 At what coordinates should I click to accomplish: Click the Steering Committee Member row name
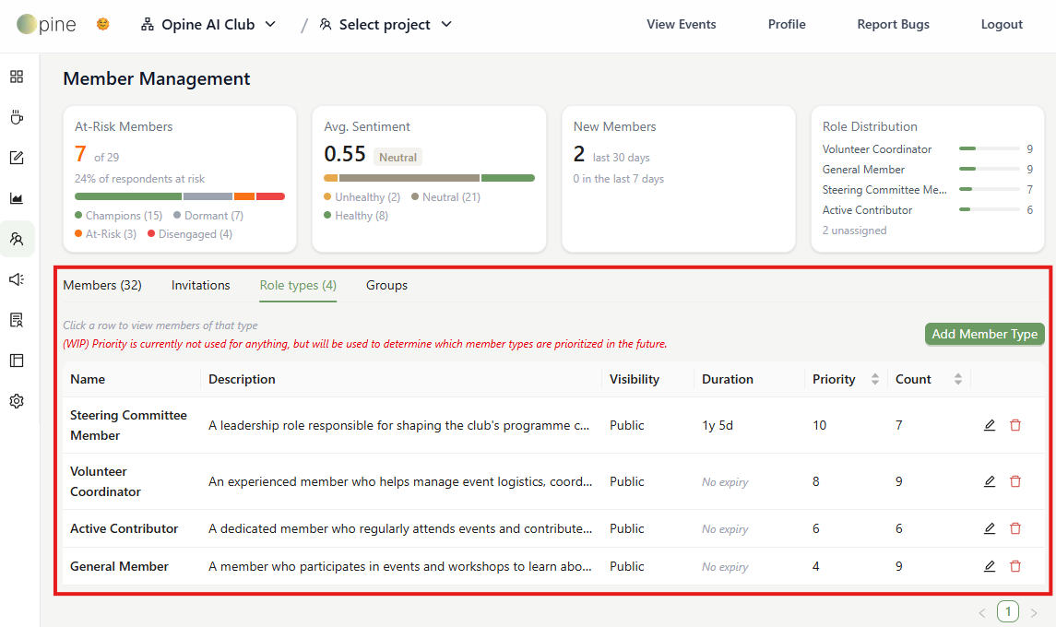pos(128,426)
